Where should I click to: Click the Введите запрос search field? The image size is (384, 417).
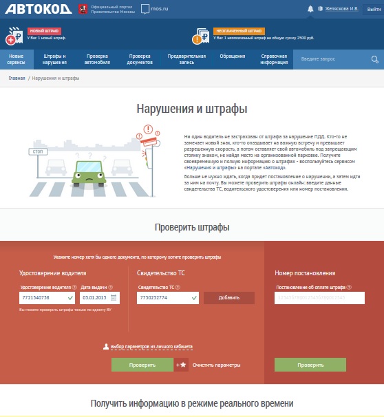coord(332,59)
